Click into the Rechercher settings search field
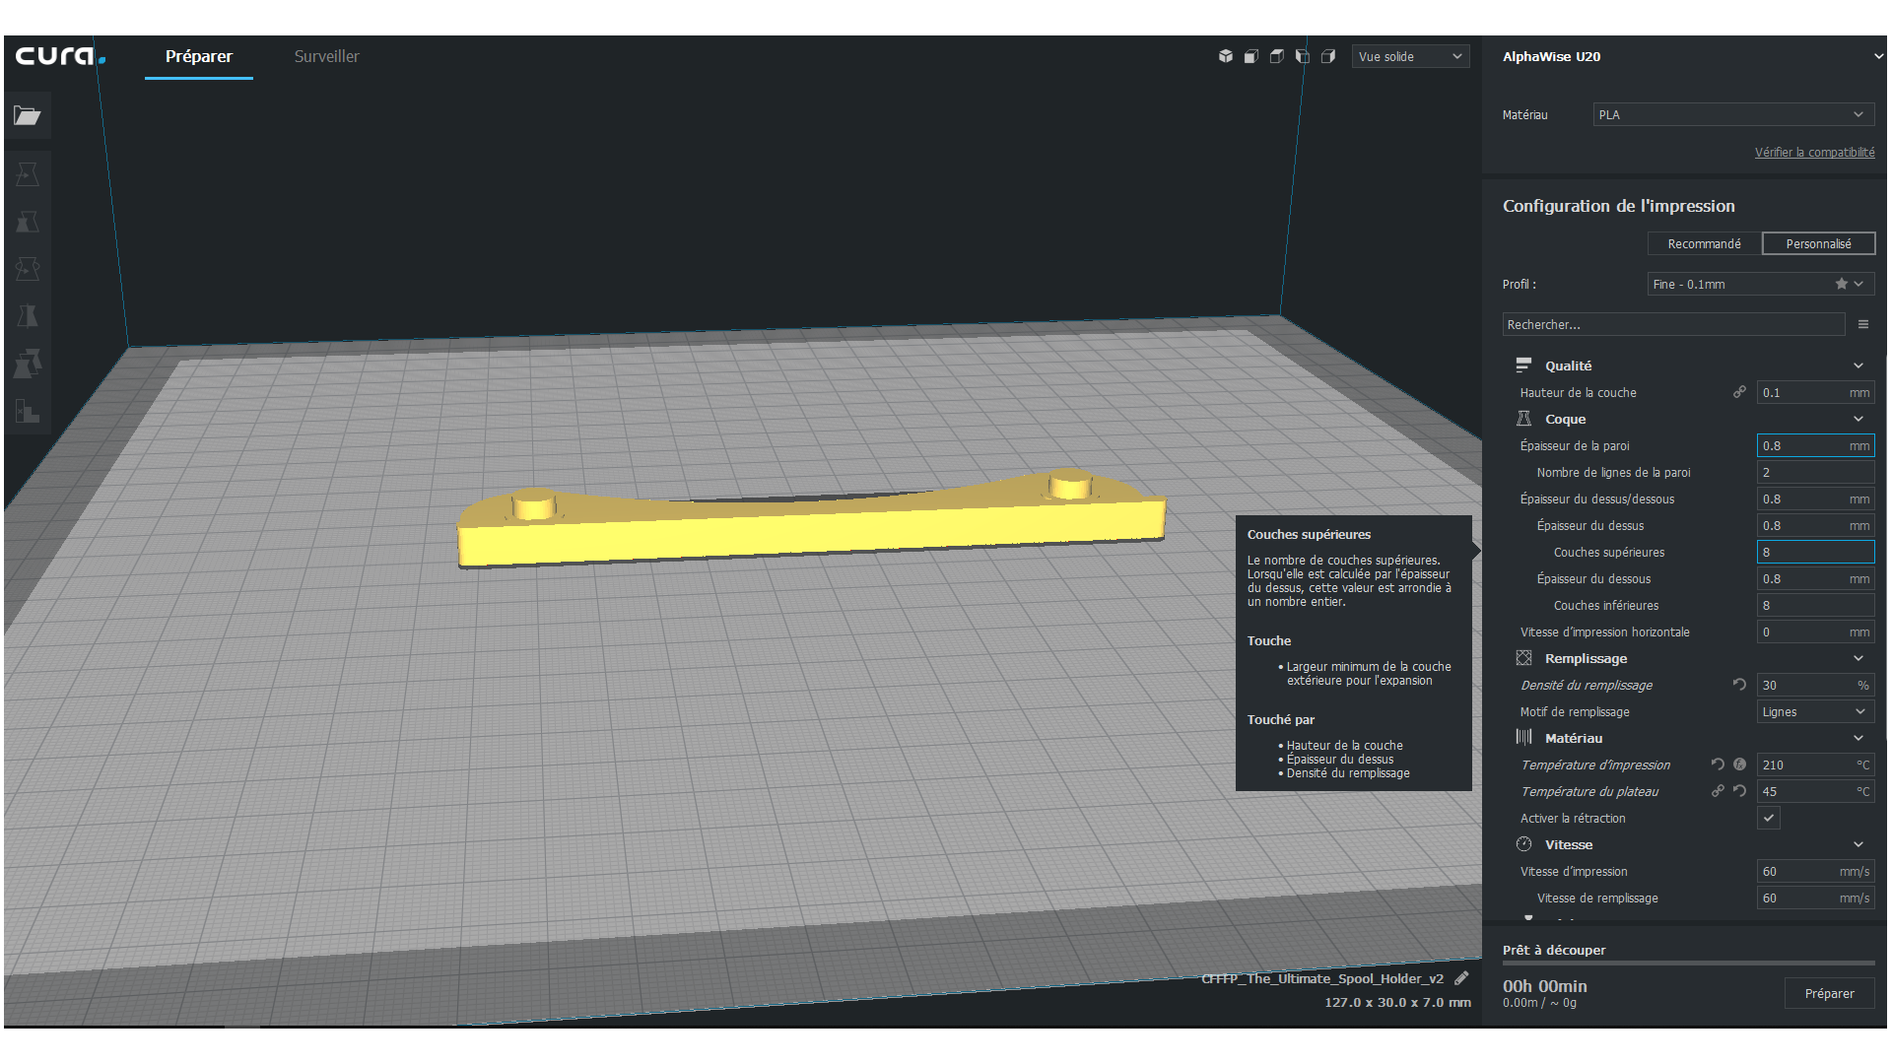Screen dimensions: 1892x1064 click(x=1673, y=324)
